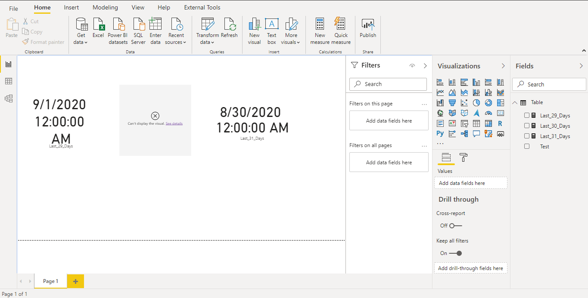Image resolution: width=588 pixels, height=298 pixels.
Task: Switch to Insert ribbon tab
Action: coord(72,7)
